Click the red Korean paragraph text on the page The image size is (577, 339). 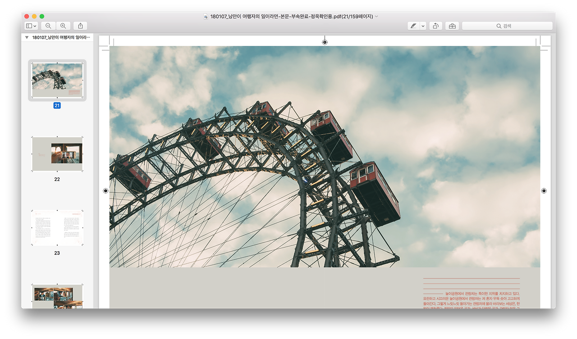click(x=472, y=300)
